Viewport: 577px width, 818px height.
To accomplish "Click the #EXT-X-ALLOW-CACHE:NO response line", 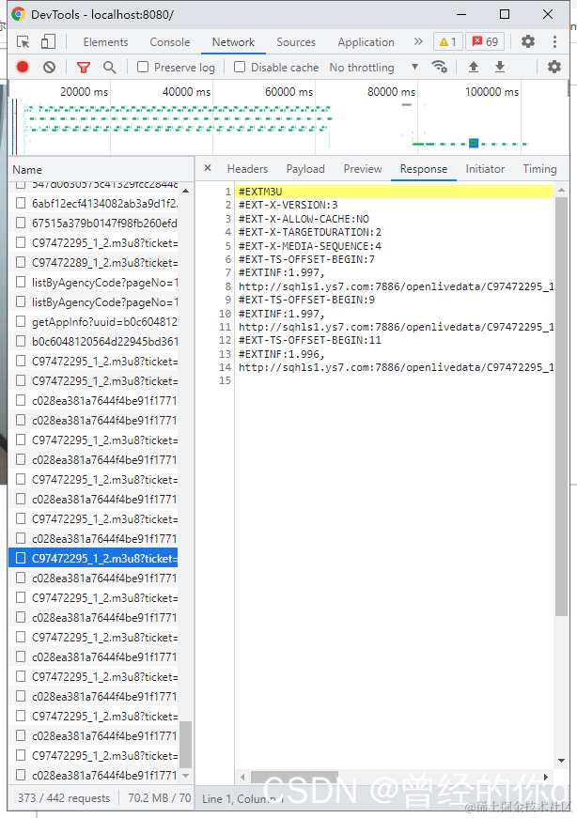I will click(304, 219).
